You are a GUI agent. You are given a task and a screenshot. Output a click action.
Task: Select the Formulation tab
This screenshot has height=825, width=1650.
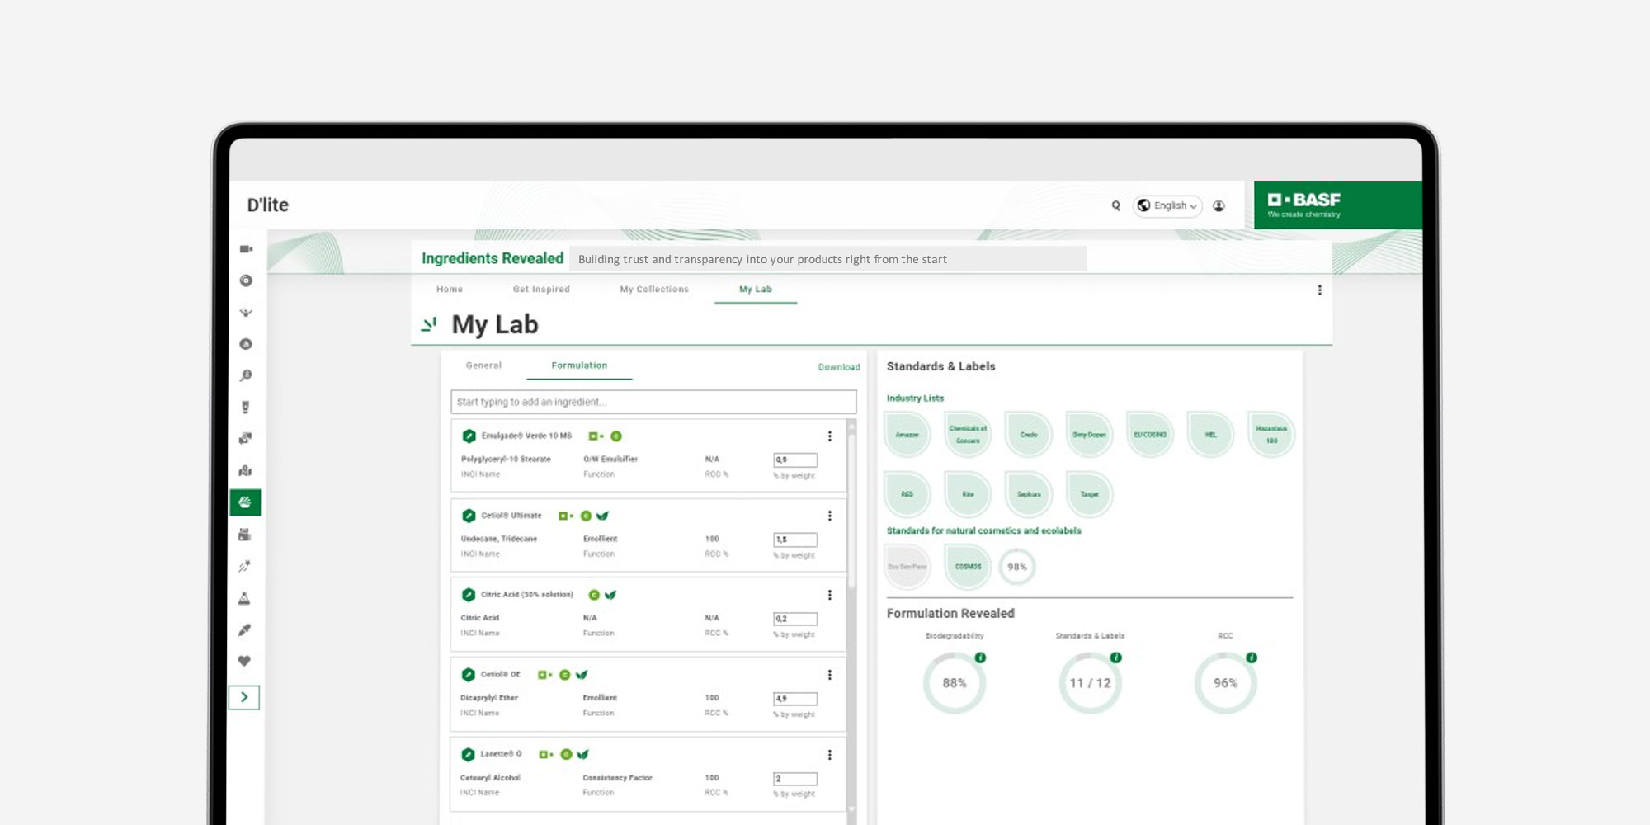(579, 365)
